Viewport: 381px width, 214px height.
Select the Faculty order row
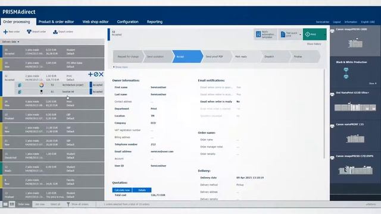click(52, 182)
